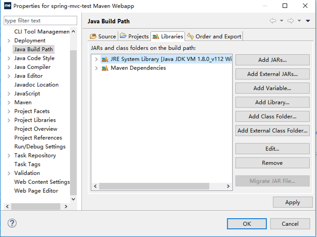Focus the type filter text field
The height and width of the screenshot is (237, 317).
(x=40, y=20)
